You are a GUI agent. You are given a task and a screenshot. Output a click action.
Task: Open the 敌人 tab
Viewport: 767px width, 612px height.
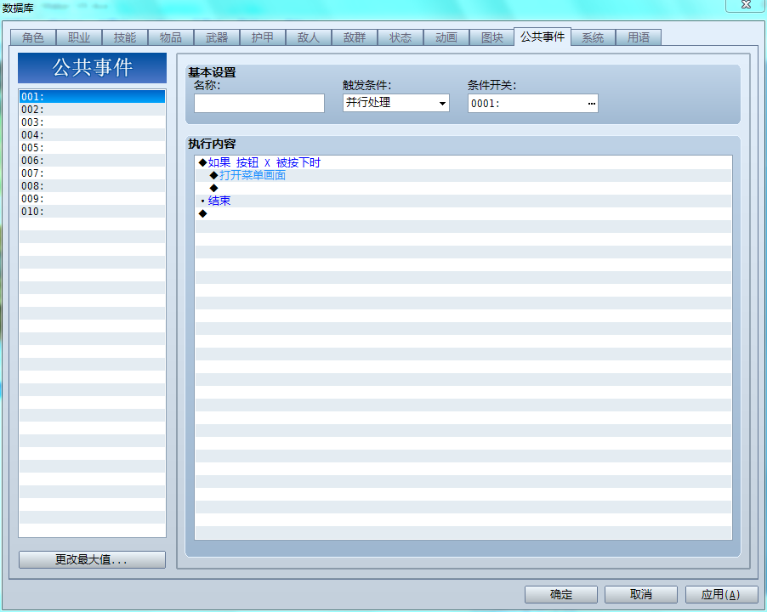tap(309, 37)
